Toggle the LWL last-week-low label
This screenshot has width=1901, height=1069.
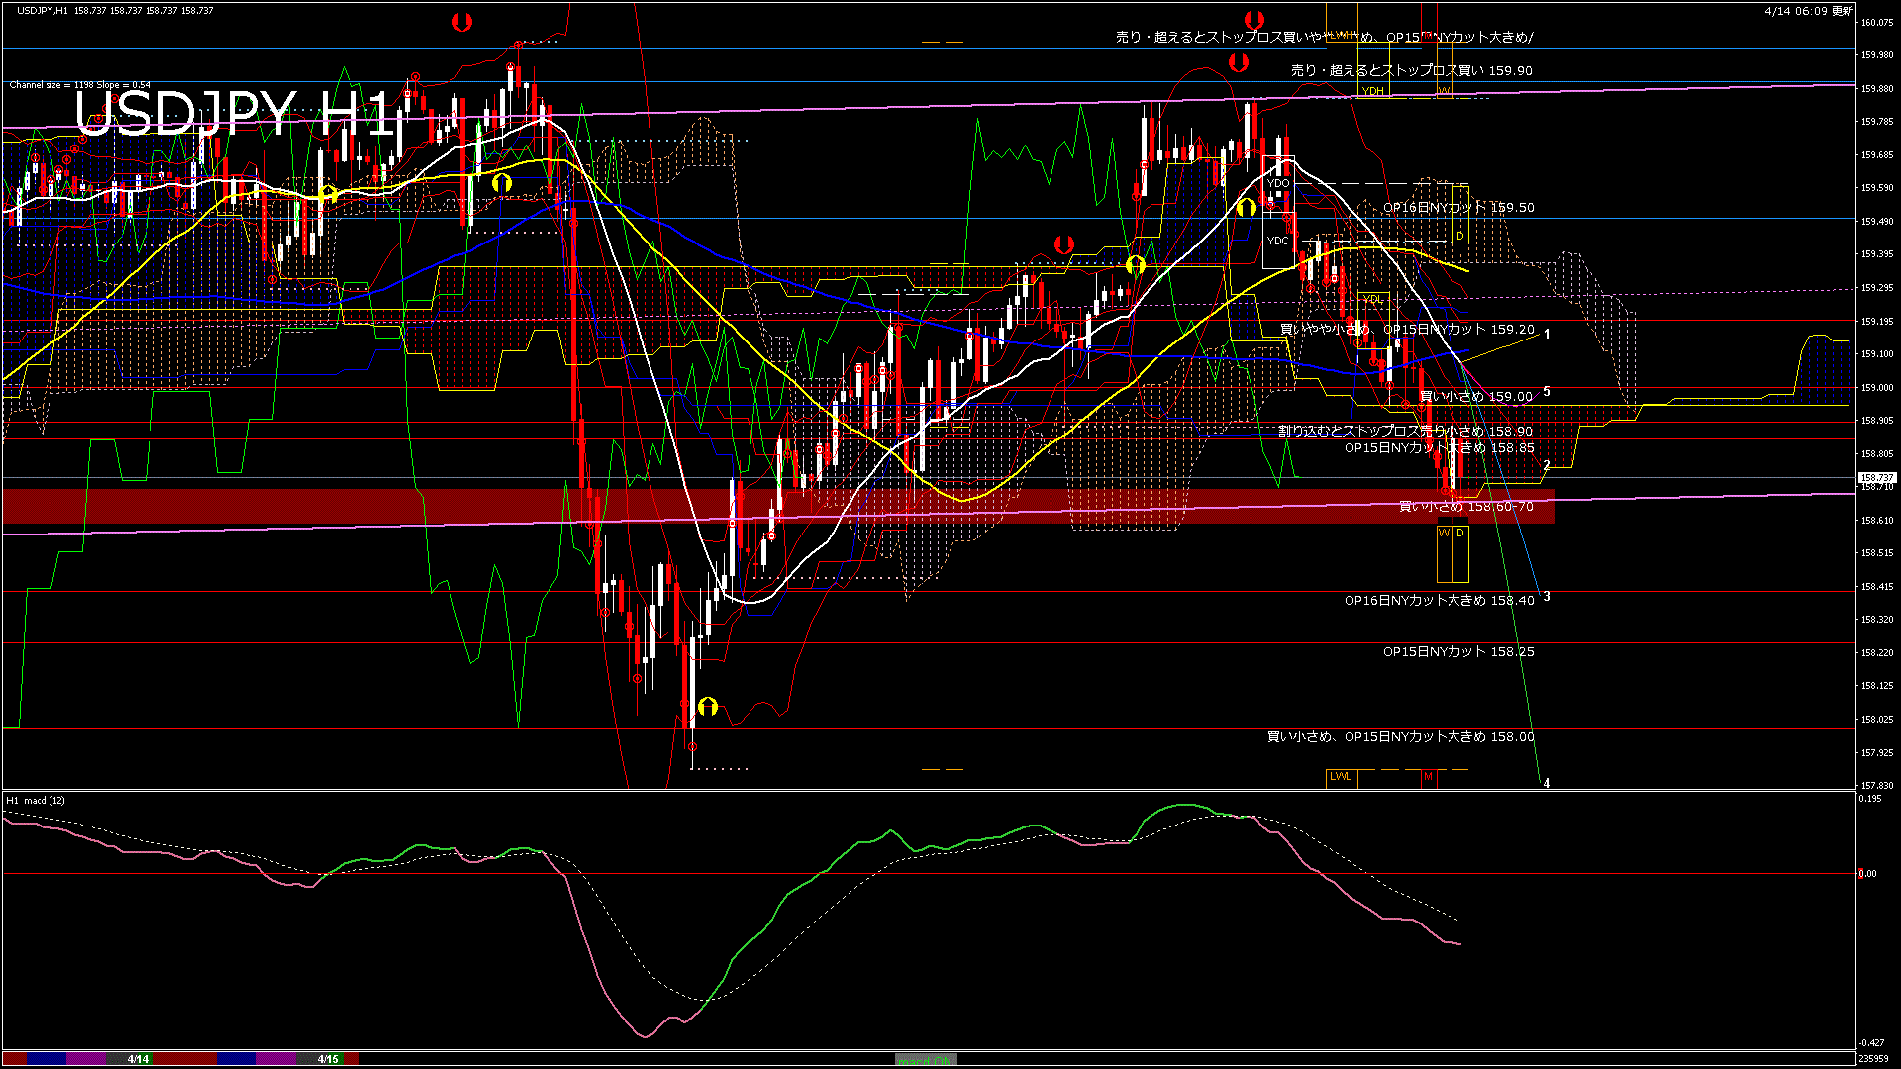pyautogui.click(x=1342, y=778)
